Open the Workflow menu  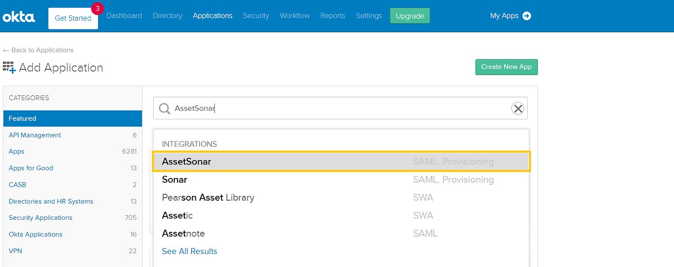pyautogui.click(x=295, y=16)
